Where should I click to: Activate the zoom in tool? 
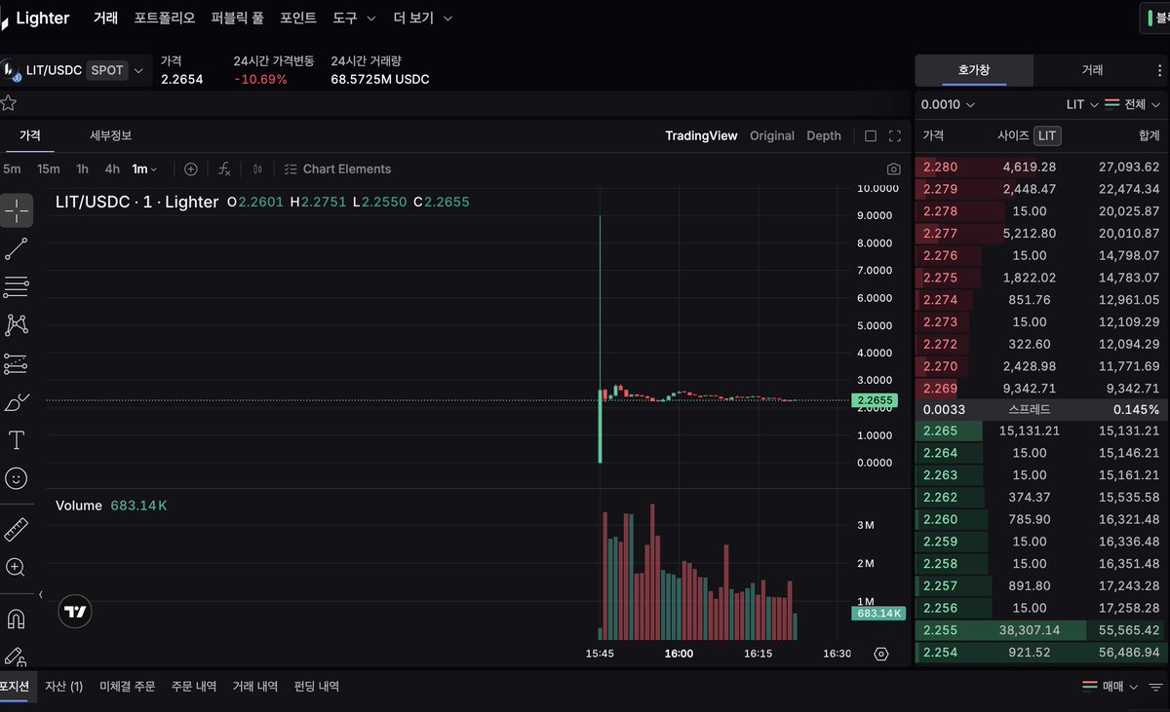[16, 567]
